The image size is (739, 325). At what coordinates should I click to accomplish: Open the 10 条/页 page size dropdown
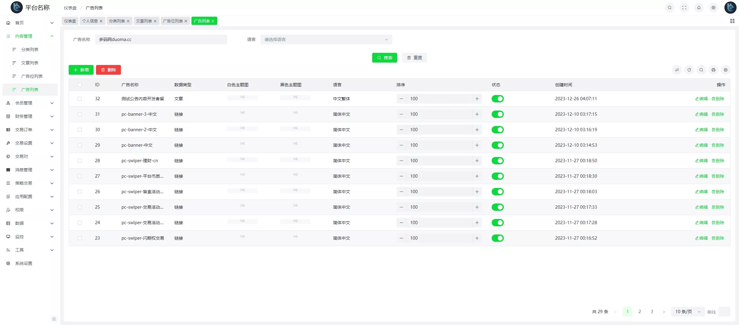687,312
